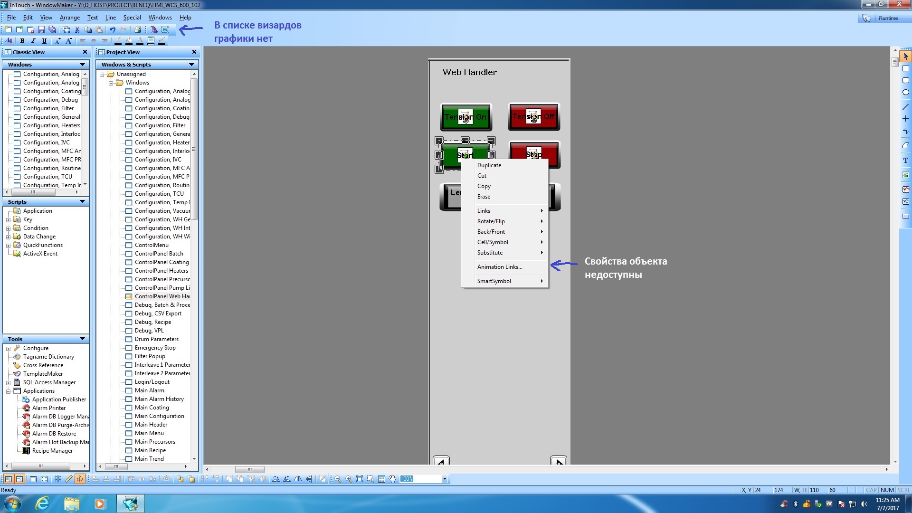912x513 pixels.
Task: Click the Line Color swatch icon
Action: tap(118, 41)
